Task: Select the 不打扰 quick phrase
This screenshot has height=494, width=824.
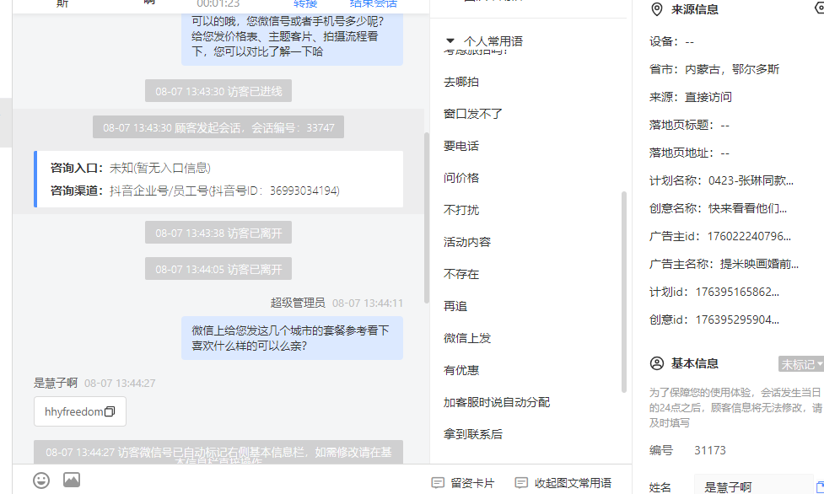Action: tap(460, 210)
